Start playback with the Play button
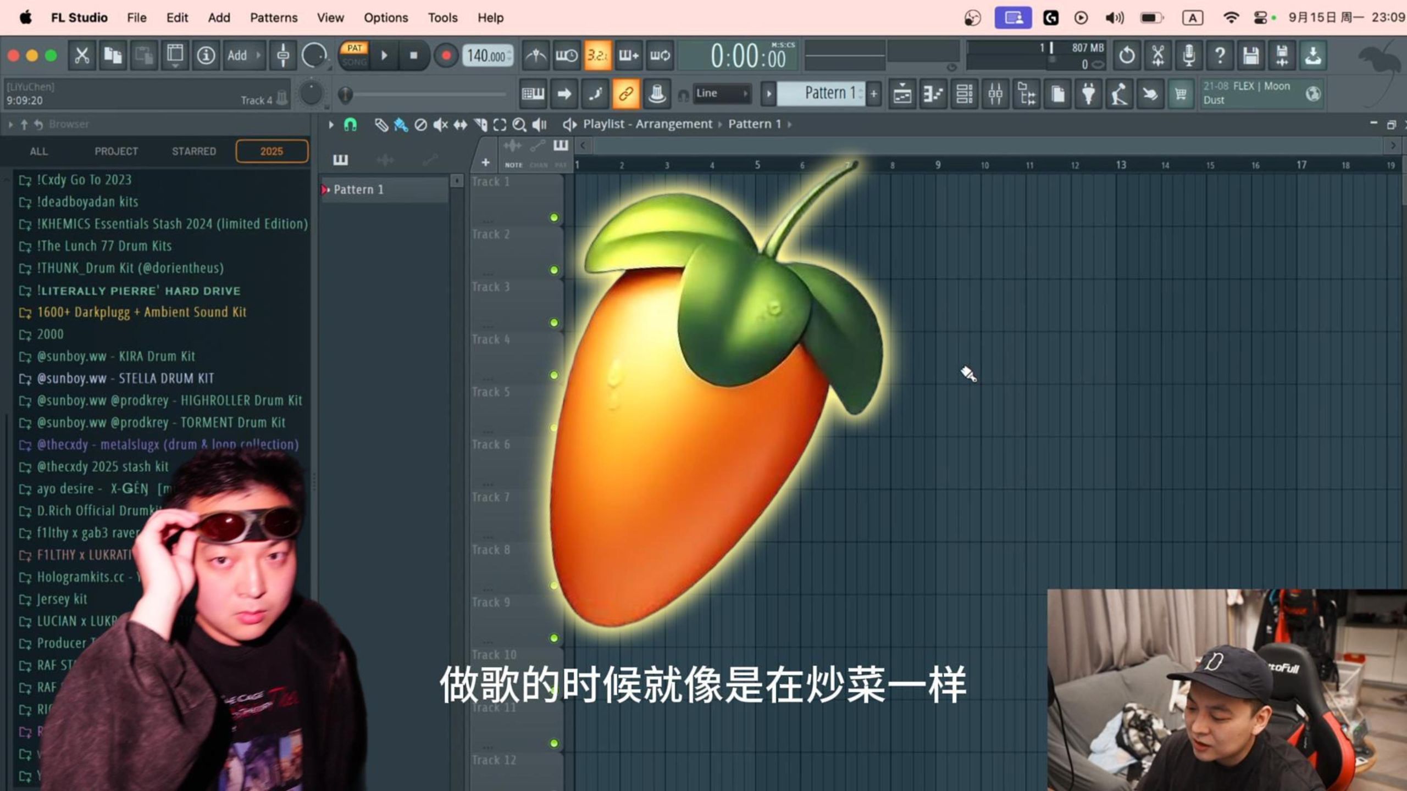The width and height of the screenshot is (1407, 791). 385,55
